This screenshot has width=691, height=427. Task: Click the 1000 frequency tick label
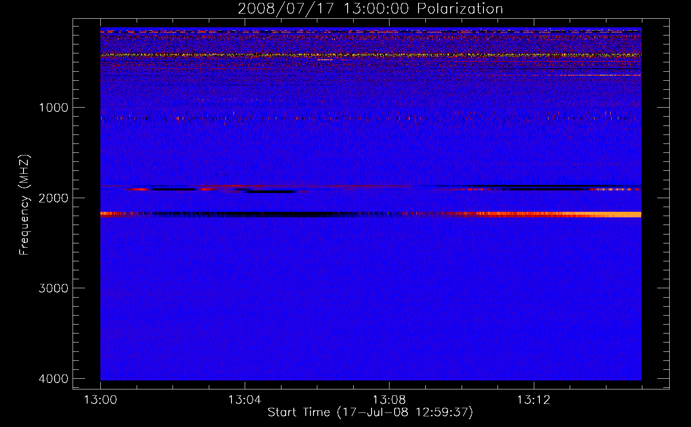(x=53, y=107)
